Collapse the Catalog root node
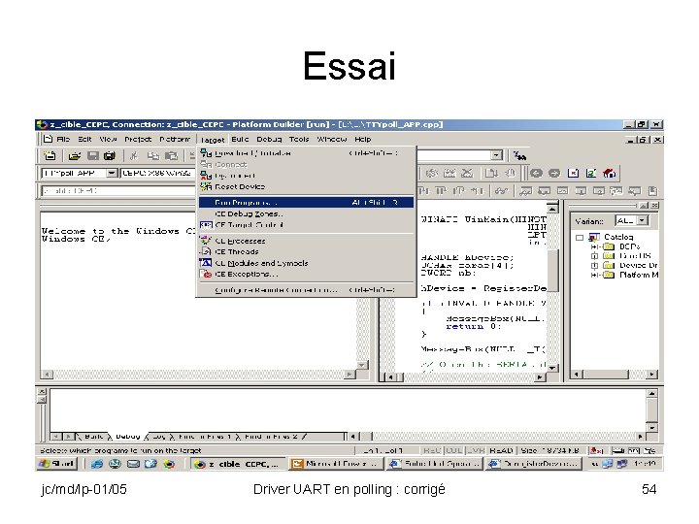 (x=580, y=237)
